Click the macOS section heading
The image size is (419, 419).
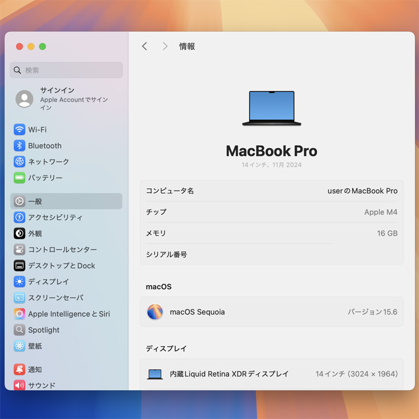(x=159, y=287)
